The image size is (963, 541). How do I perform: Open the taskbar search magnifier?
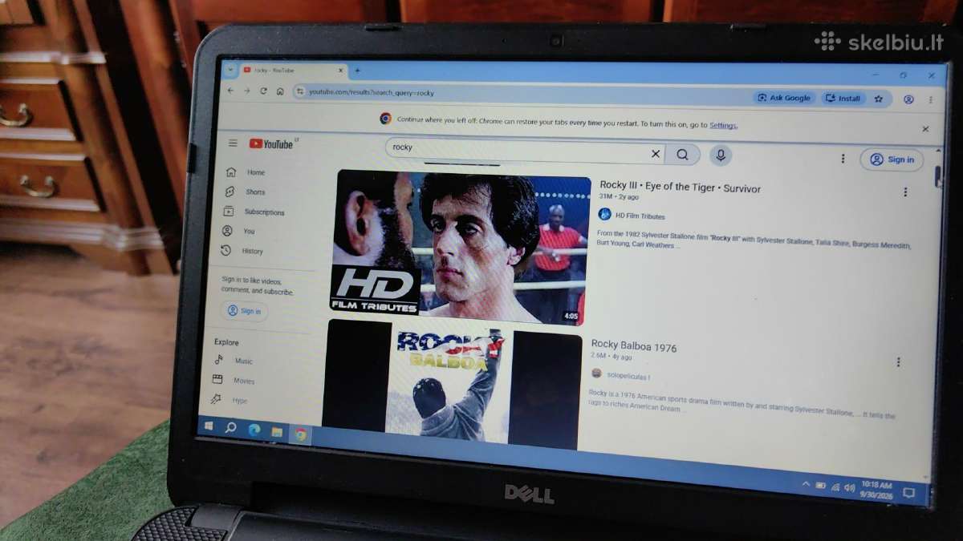[x=231, y=428]
